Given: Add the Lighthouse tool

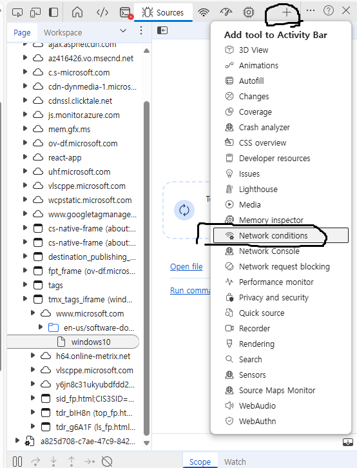Looking at the screenshot, I should coord(281,190).
